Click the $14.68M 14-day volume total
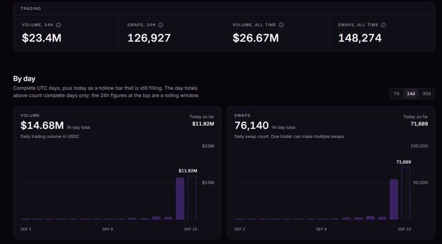Screen dimensions: 442x244 42,126
